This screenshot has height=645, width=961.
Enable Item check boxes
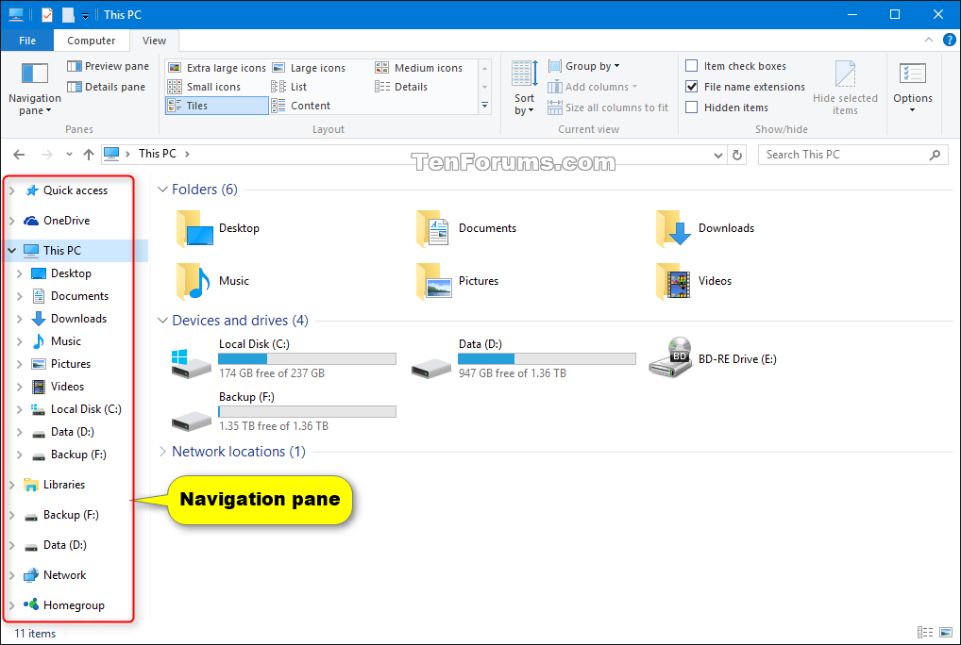(693, 65)
